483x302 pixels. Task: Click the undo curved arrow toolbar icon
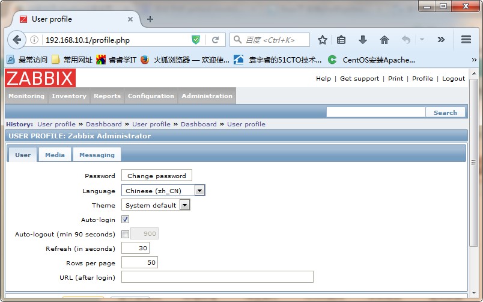406,40
